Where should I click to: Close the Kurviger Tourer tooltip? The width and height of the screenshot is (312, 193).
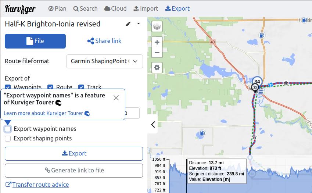tap(116, 98)
